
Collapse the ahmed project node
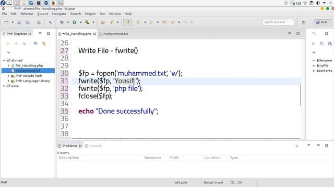(x=4, y=60)
